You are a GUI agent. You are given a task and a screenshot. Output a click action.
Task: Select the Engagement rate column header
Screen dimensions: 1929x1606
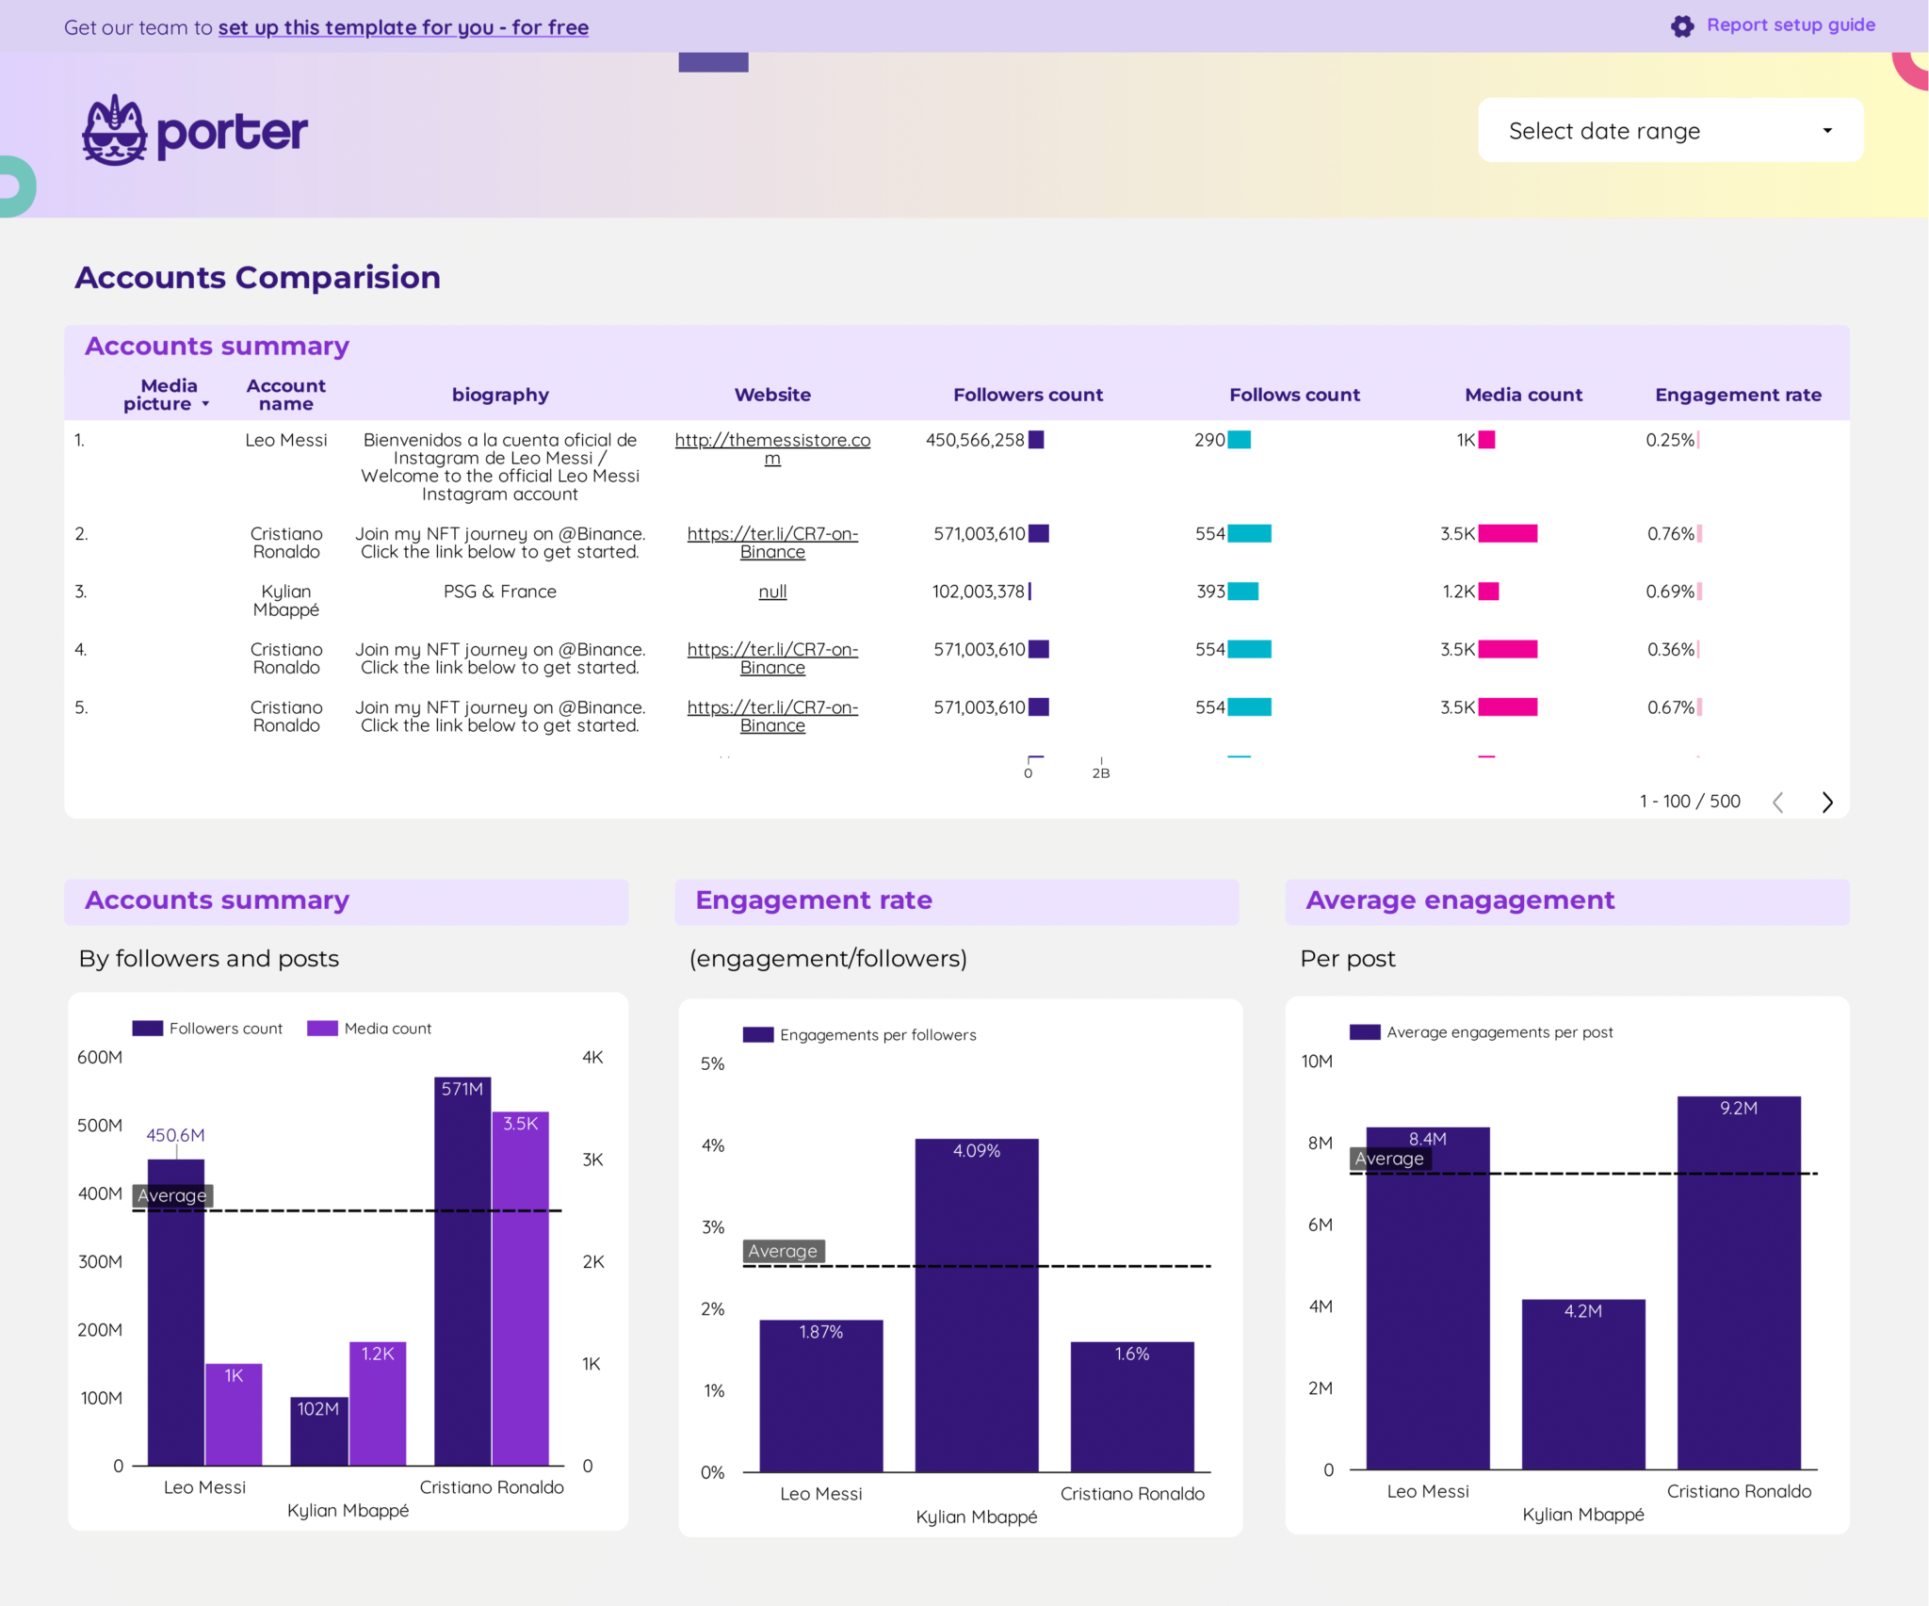point(1738,395)
